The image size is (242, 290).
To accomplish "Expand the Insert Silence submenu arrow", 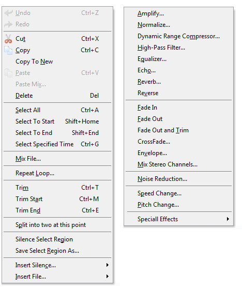I will [108, 265].
